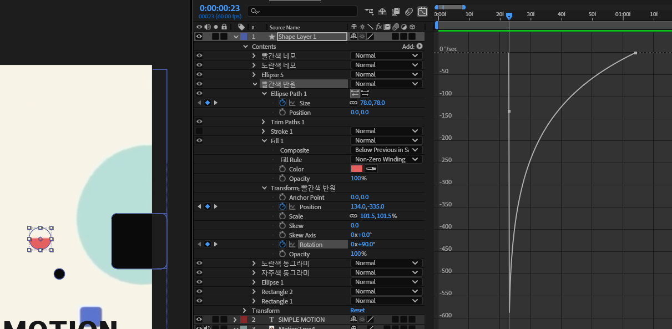Screen dimensions: 672x329
Task: Click the Position value 134.0,-335.0
Action: click(367, 206)
